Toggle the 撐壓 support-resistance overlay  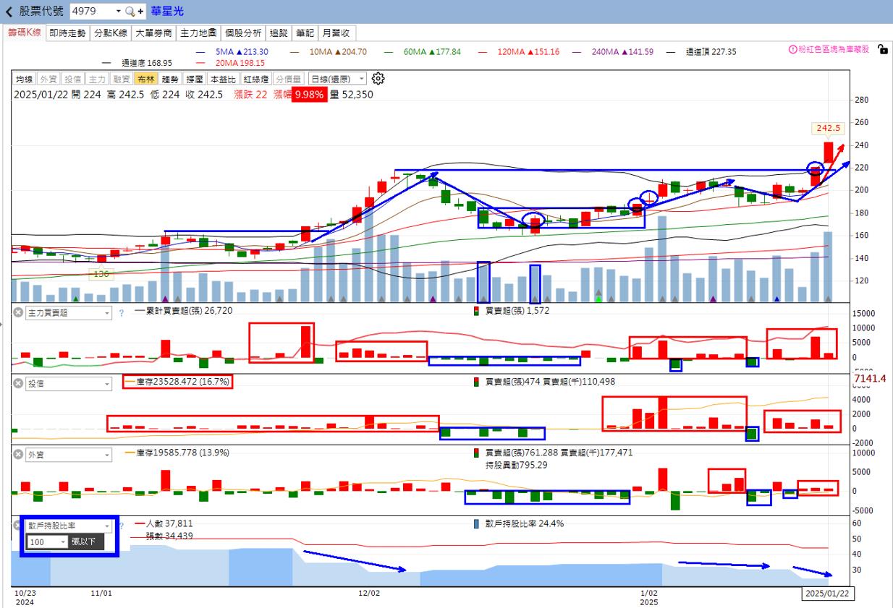[195, 80]
